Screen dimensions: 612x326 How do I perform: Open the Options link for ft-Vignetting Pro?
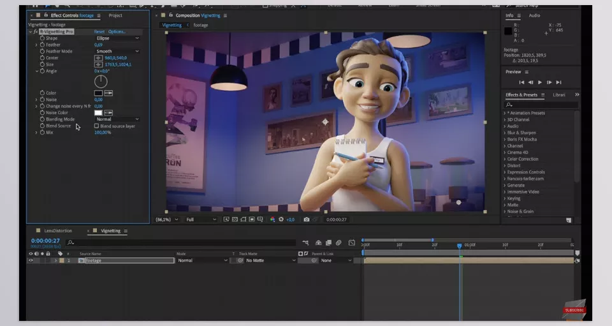(117, 32)
